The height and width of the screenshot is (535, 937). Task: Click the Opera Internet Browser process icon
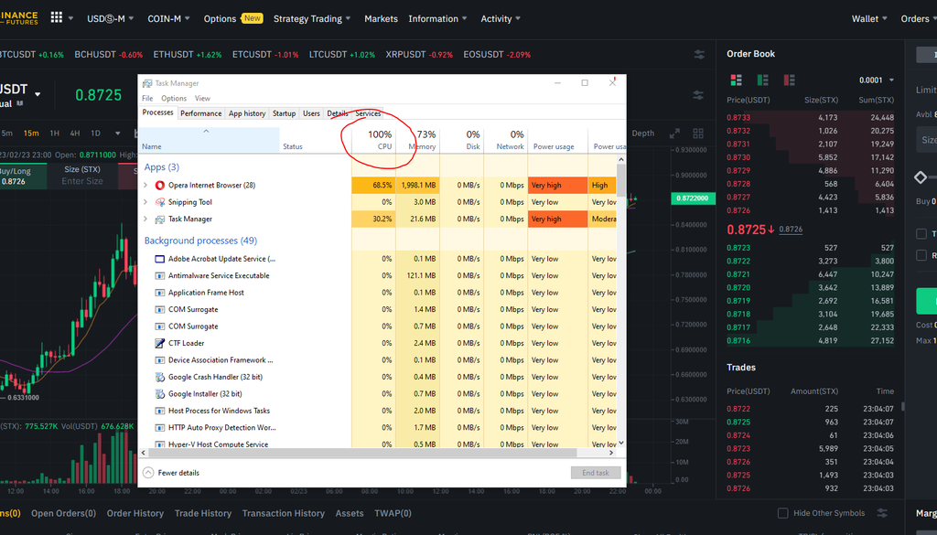click(x=160, y=186)
